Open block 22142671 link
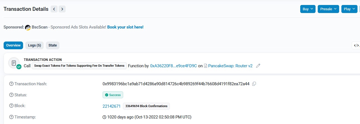Viewport: 360px width, 124px height. (111, 106)
